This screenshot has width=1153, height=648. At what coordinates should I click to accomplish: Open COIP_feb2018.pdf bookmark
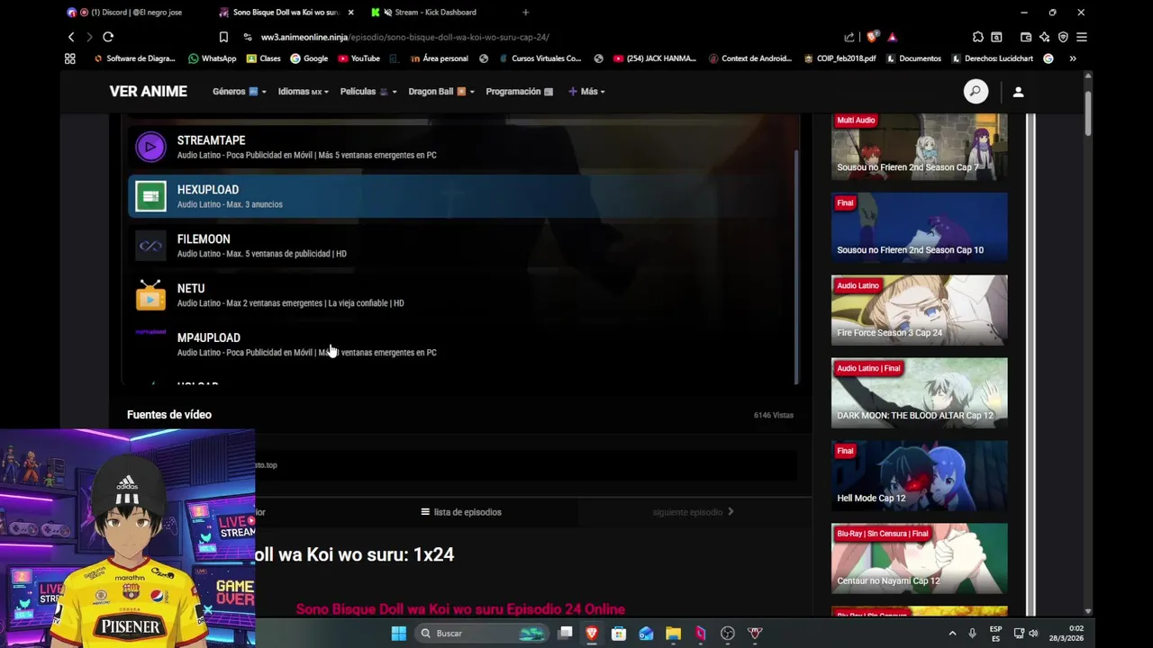pos(840,58)
